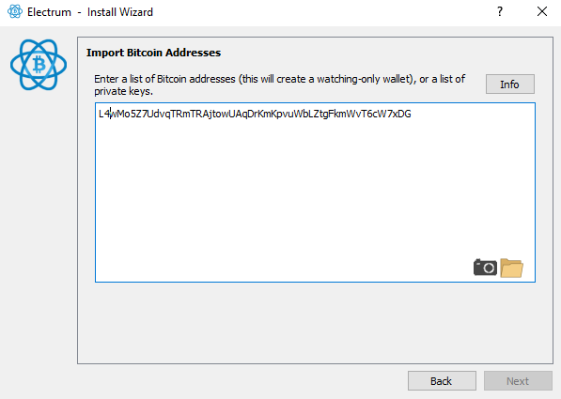Click the small Electrum icon in title bar
Image resolution: width=561 pixels, height=399 pixels.
(x=15, y=12)
